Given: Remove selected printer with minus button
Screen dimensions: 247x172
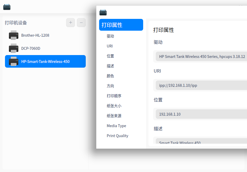Looking at the screenshot, I should tap(81, 23).
